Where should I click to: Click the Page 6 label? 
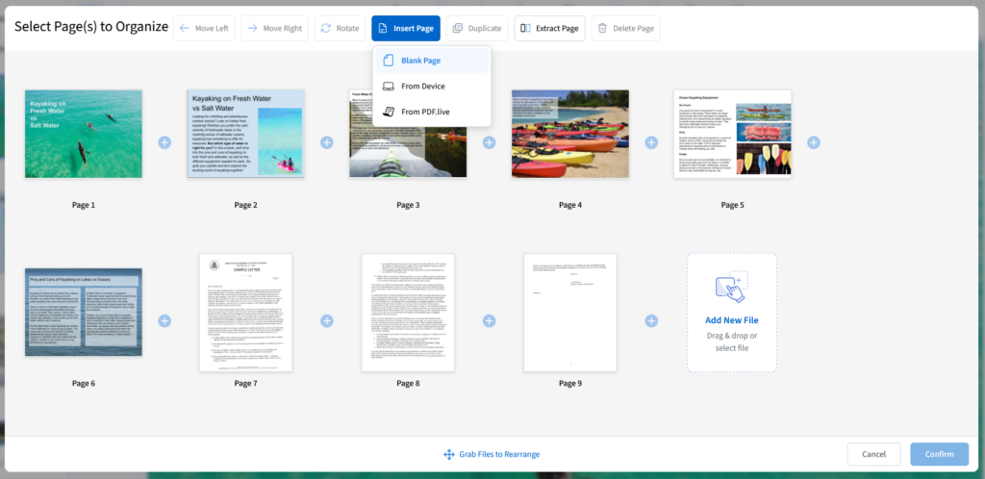pyautogui.click(x=84, y=383)
